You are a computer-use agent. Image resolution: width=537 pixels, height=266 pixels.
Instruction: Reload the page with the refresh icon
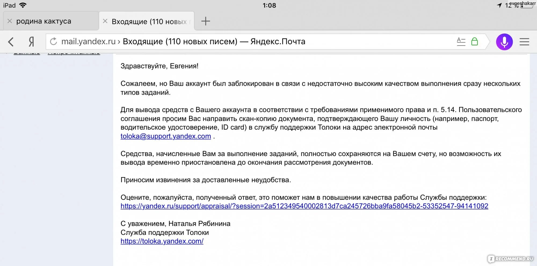click(x=53, y=42)
